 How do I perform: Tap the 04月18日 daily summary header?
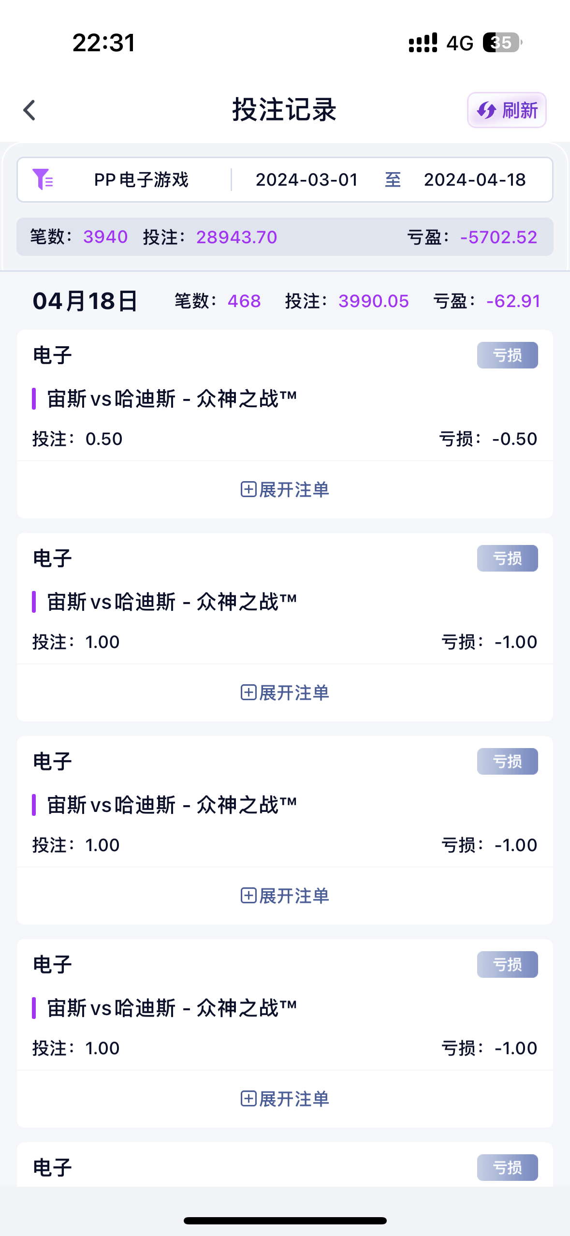pyautogui.click(x=85, y=301)
